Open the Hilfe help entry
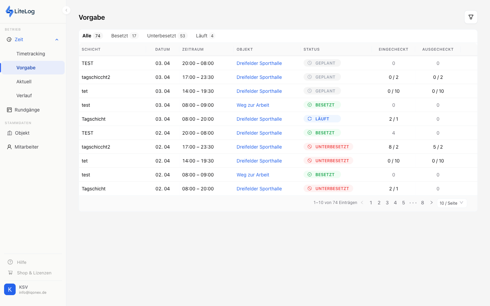 click(x=21, y=262)
